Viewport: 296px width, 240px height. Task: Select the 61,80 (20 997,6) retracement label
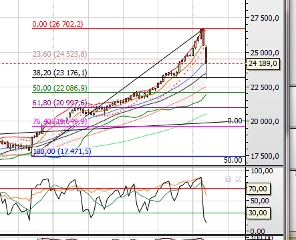point(59,103)
